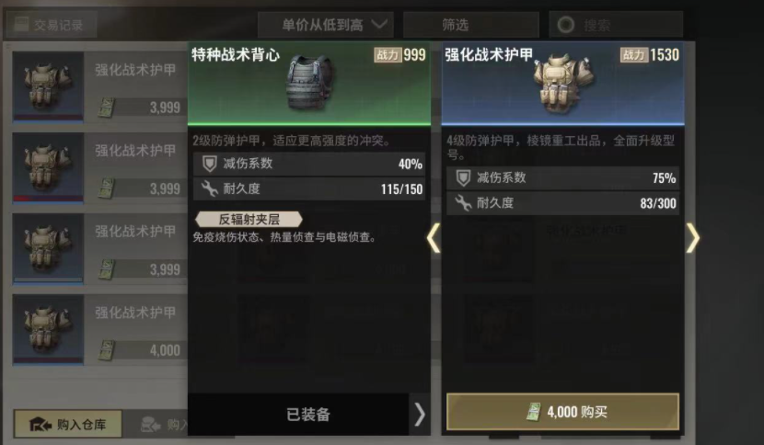
Task: Click the 战力 1530 power badge
Action: pos(650,55)
